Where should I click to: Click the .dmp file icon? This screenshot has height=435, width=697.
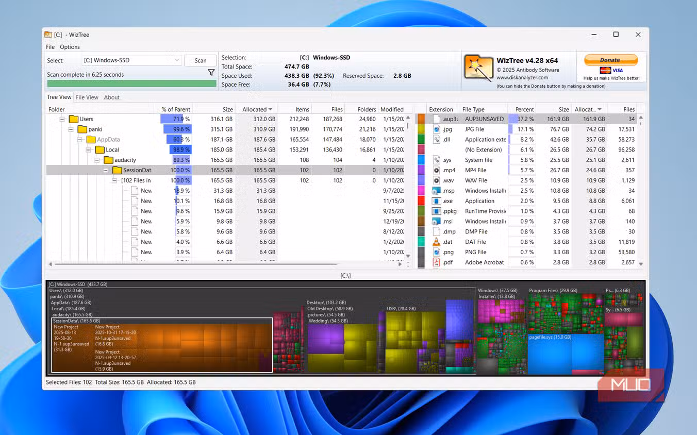tap(436, 231)
